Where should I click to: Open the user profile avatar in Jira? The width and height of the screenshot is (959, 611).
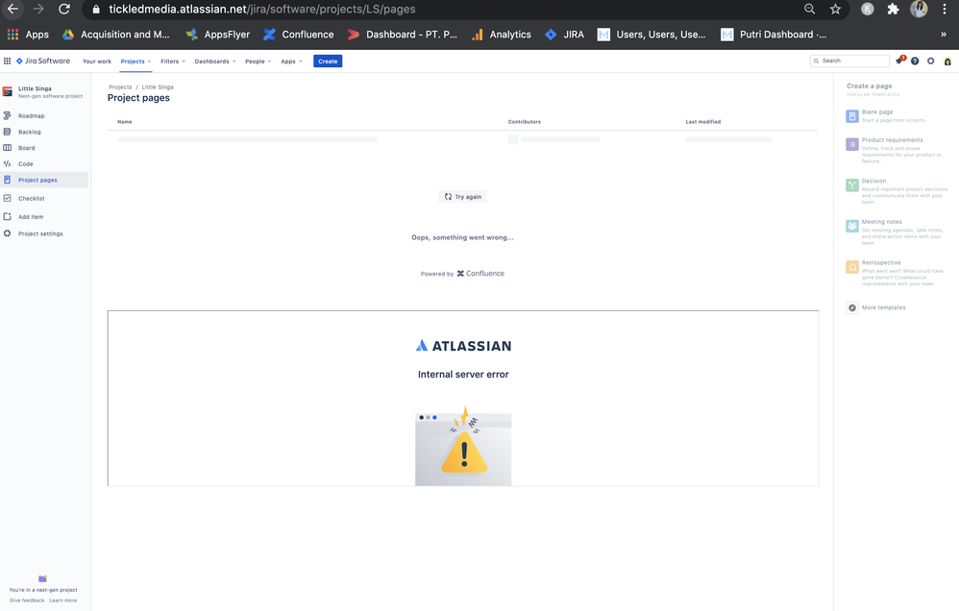click(947, 61)
